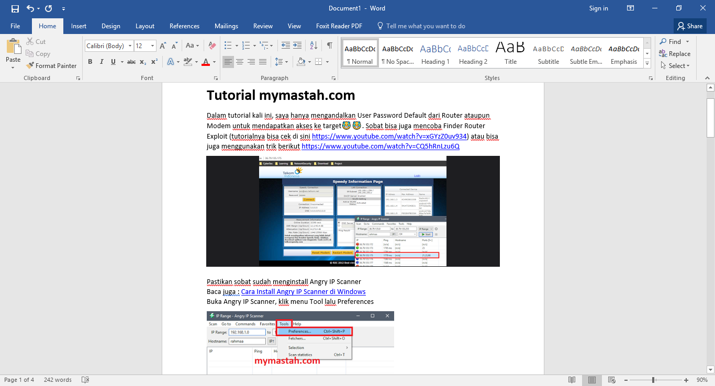Clear all formatting from the selection
715x386 pixels.
click(212, 46)
